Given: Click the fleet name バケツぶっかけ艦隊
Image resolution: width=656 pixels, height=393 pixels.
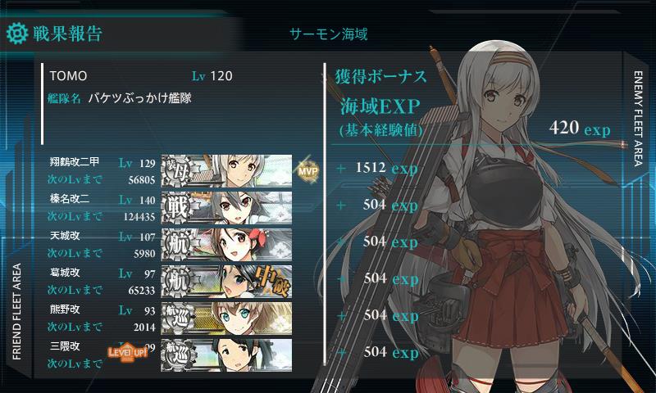Looking at the screenshot, I should coord(139,98).
